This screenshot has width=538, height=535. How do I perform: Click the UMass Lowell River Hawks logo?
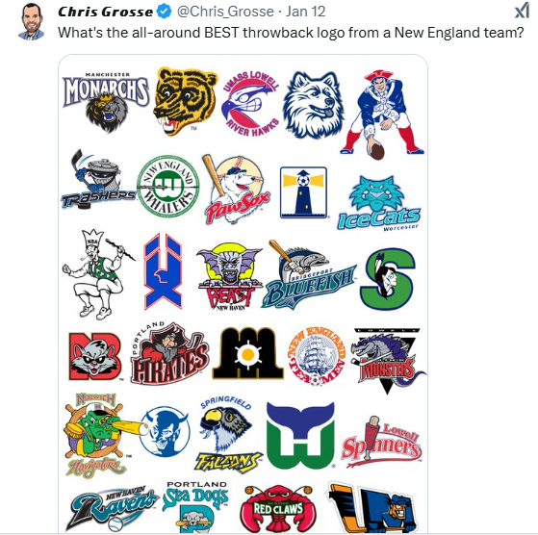[251, 104]
